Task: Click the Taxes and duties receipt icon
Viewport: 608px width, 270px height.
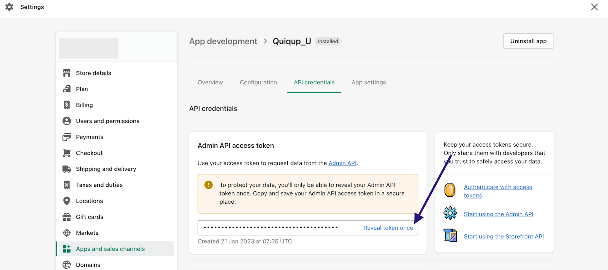Action: click(x=67, y=185)
